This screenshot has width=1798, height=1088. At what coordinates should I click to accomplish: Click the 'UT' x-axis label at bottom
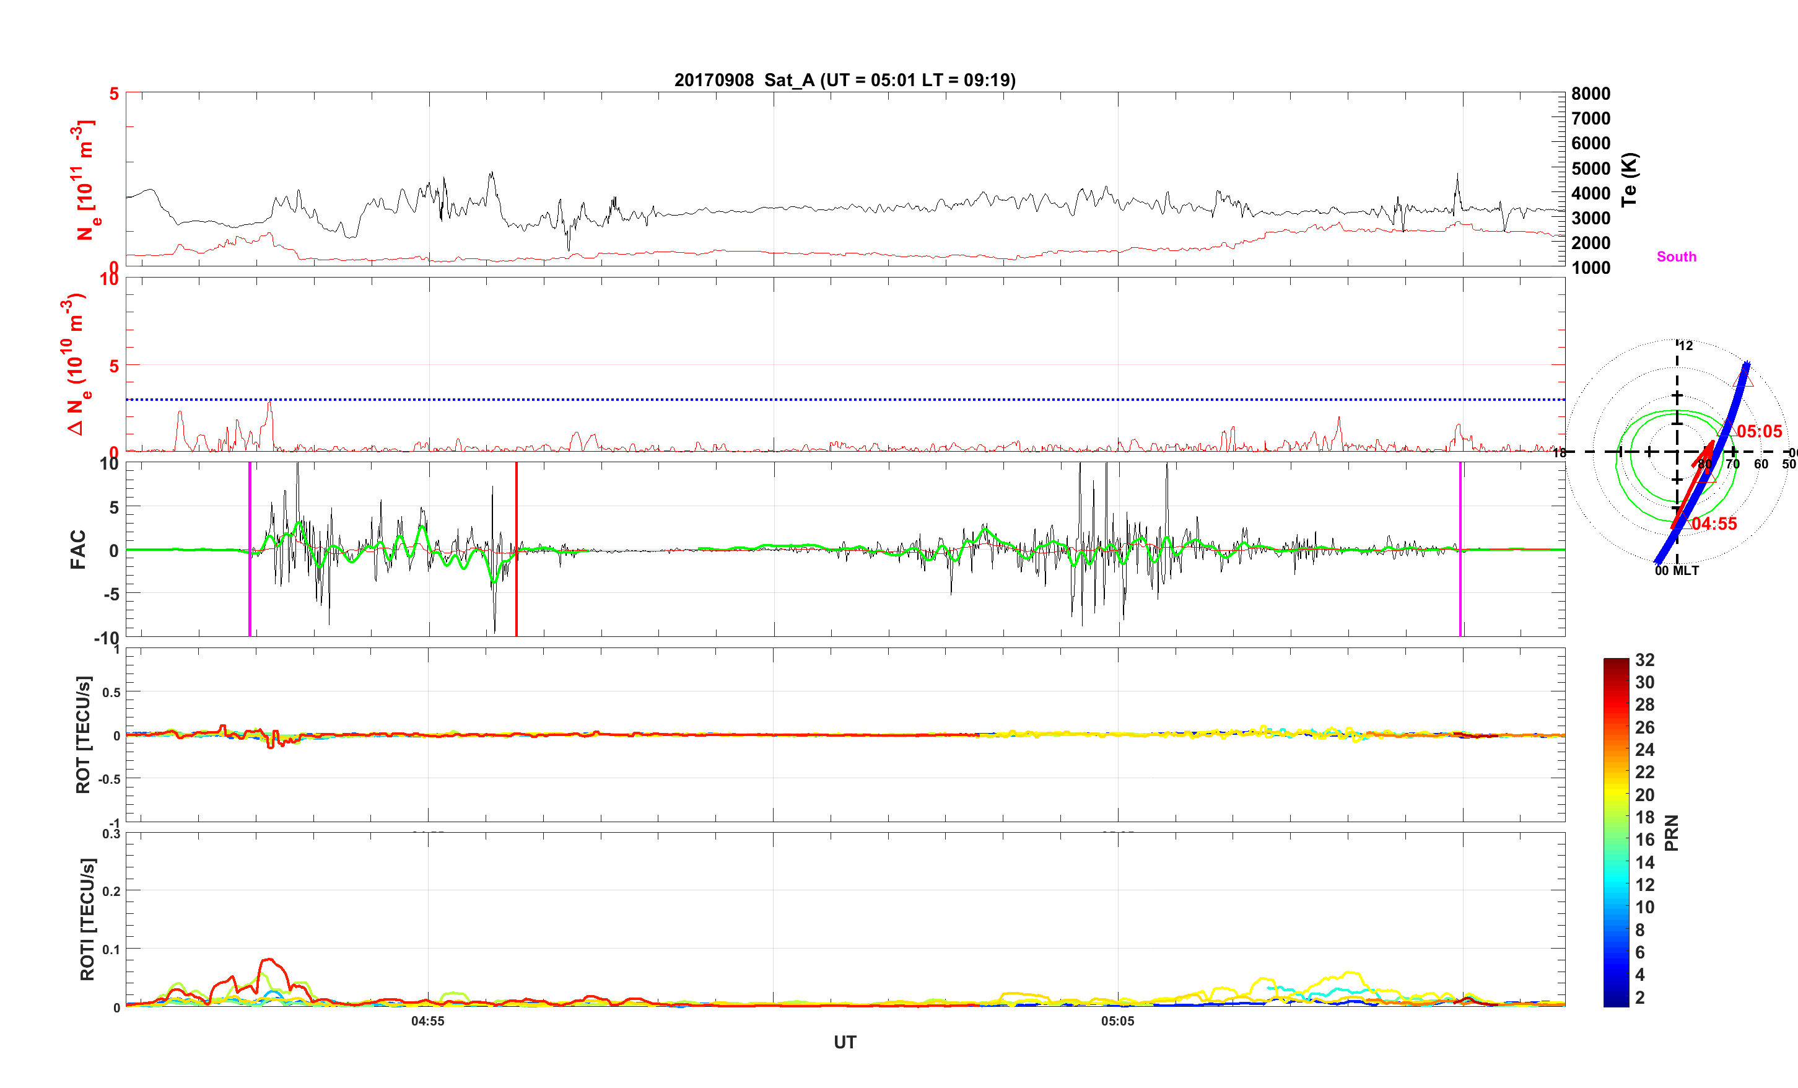point(844,1042)
